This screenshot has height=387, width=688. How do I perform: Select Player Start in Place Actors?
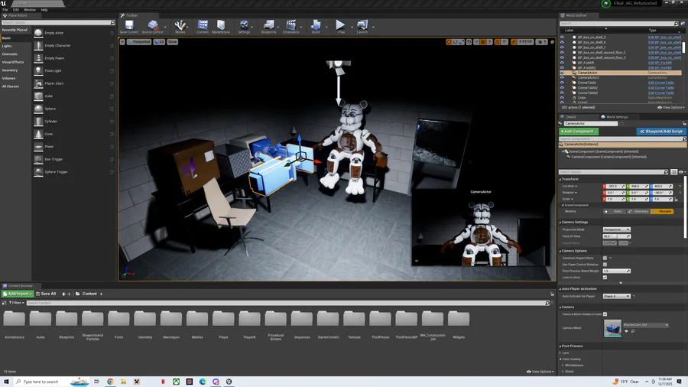tap(73, 83)
